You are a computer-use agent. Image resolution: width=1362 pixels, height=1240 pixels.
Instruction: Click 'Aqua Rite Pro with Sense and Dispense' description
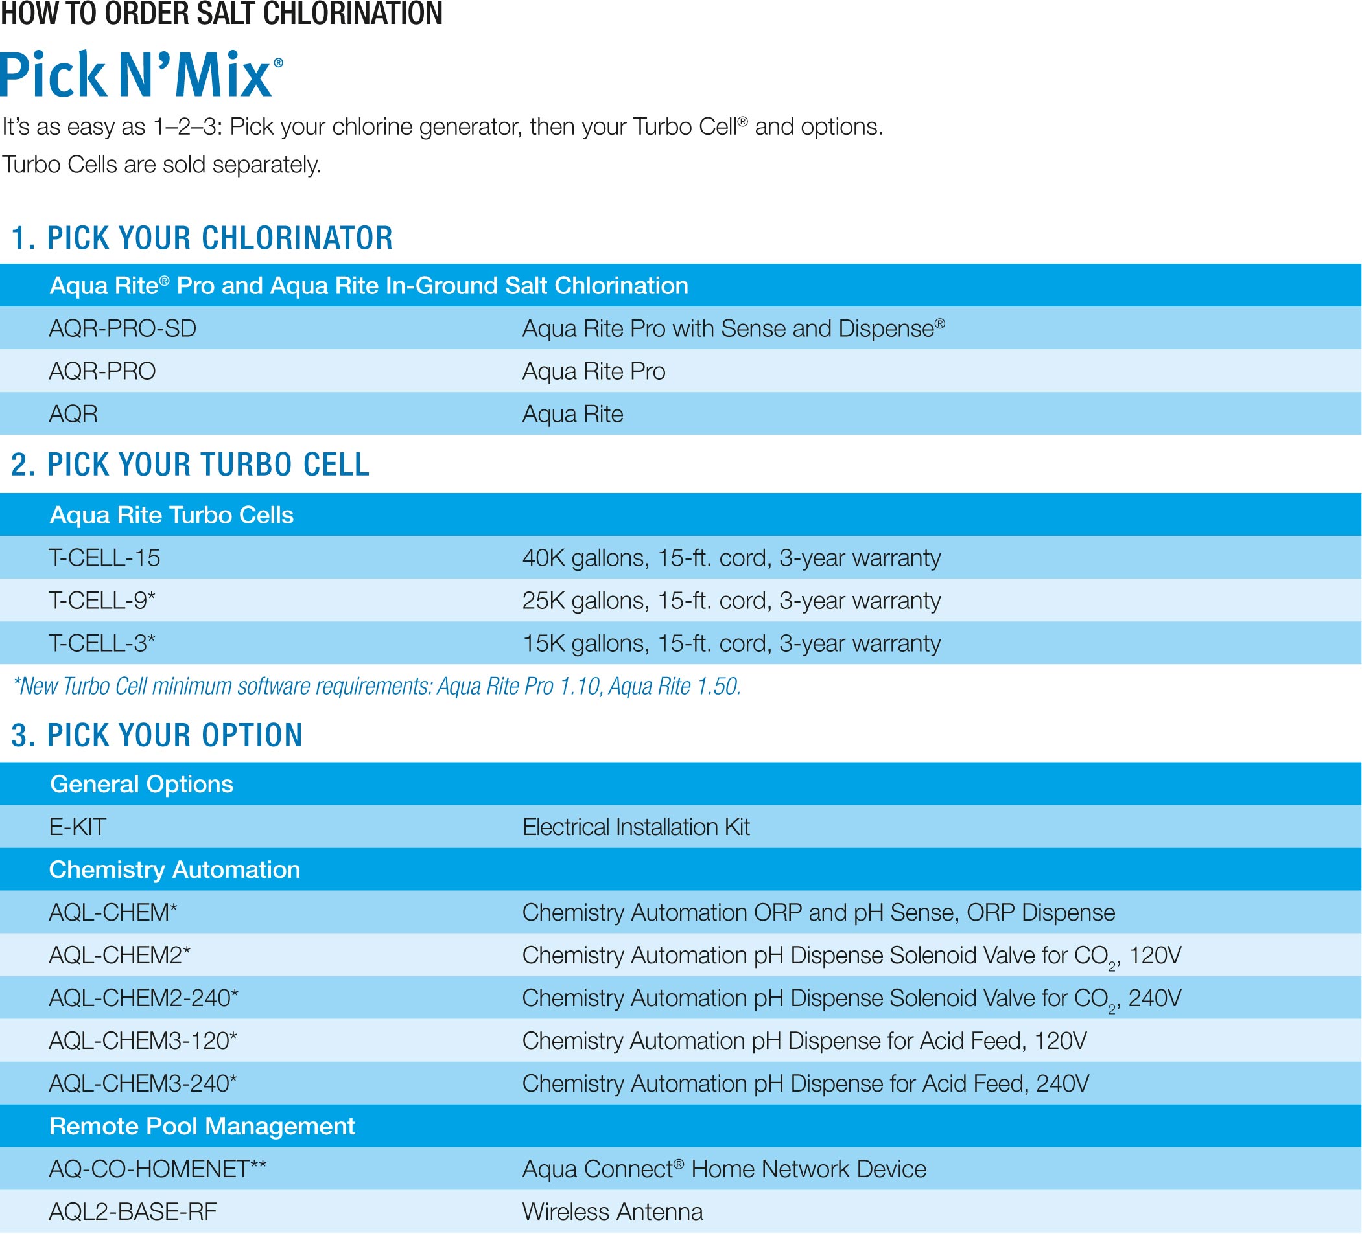coord(734,328)
